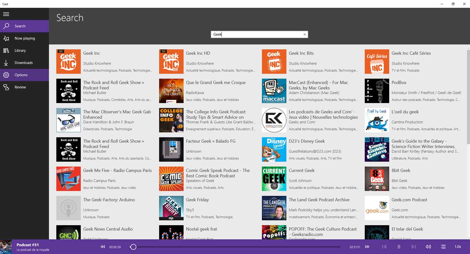Viewport: 470px width, 254px height.
Task: Open the Review page in sidebar
Action: click(24, 87)
